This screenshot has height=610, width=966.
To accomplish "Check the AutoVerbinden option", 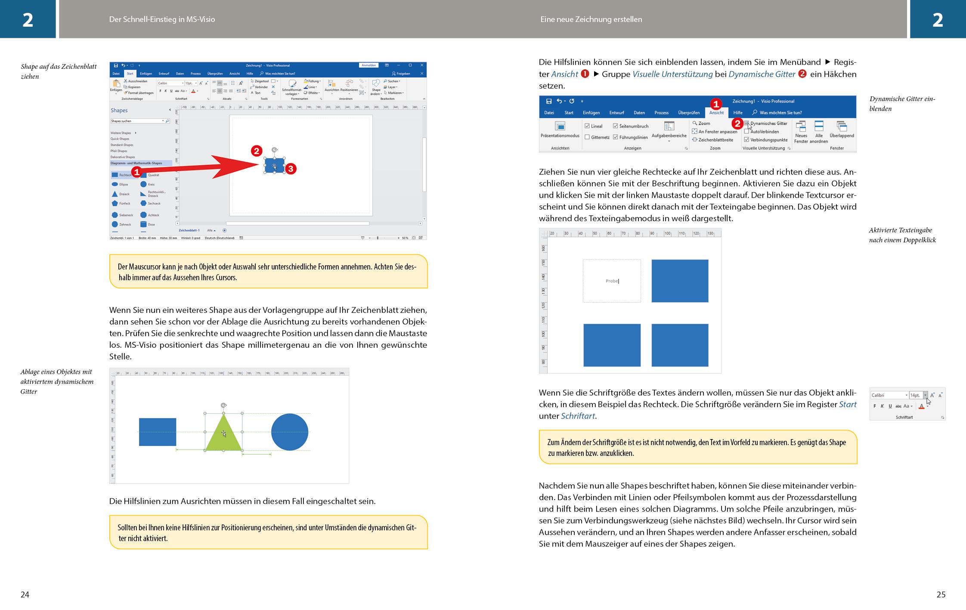I will [746, 132].
